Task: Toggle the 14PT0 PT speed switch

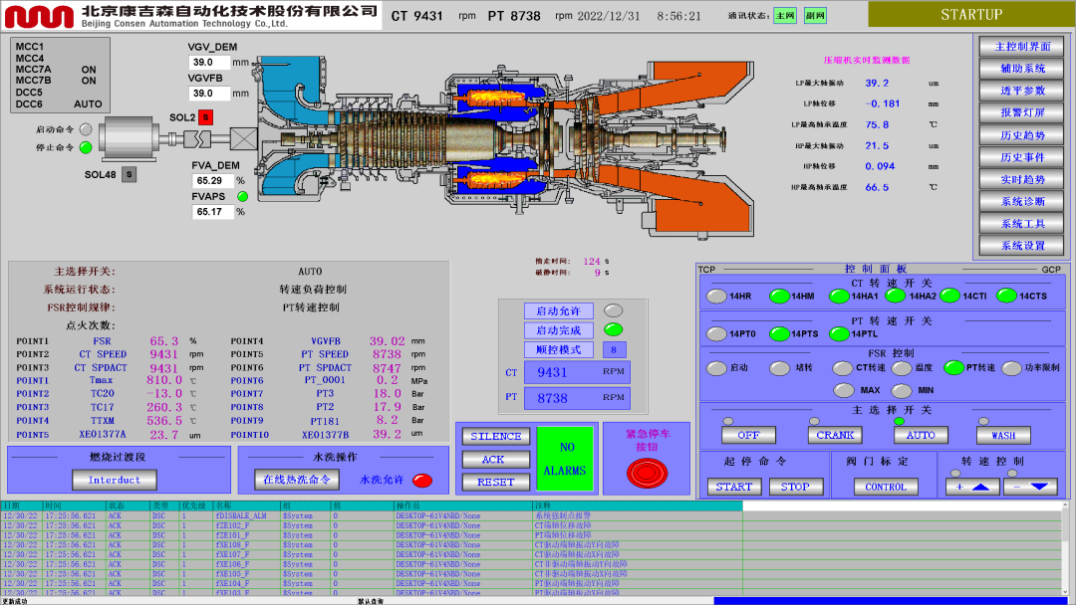Action: pos(716,333)
